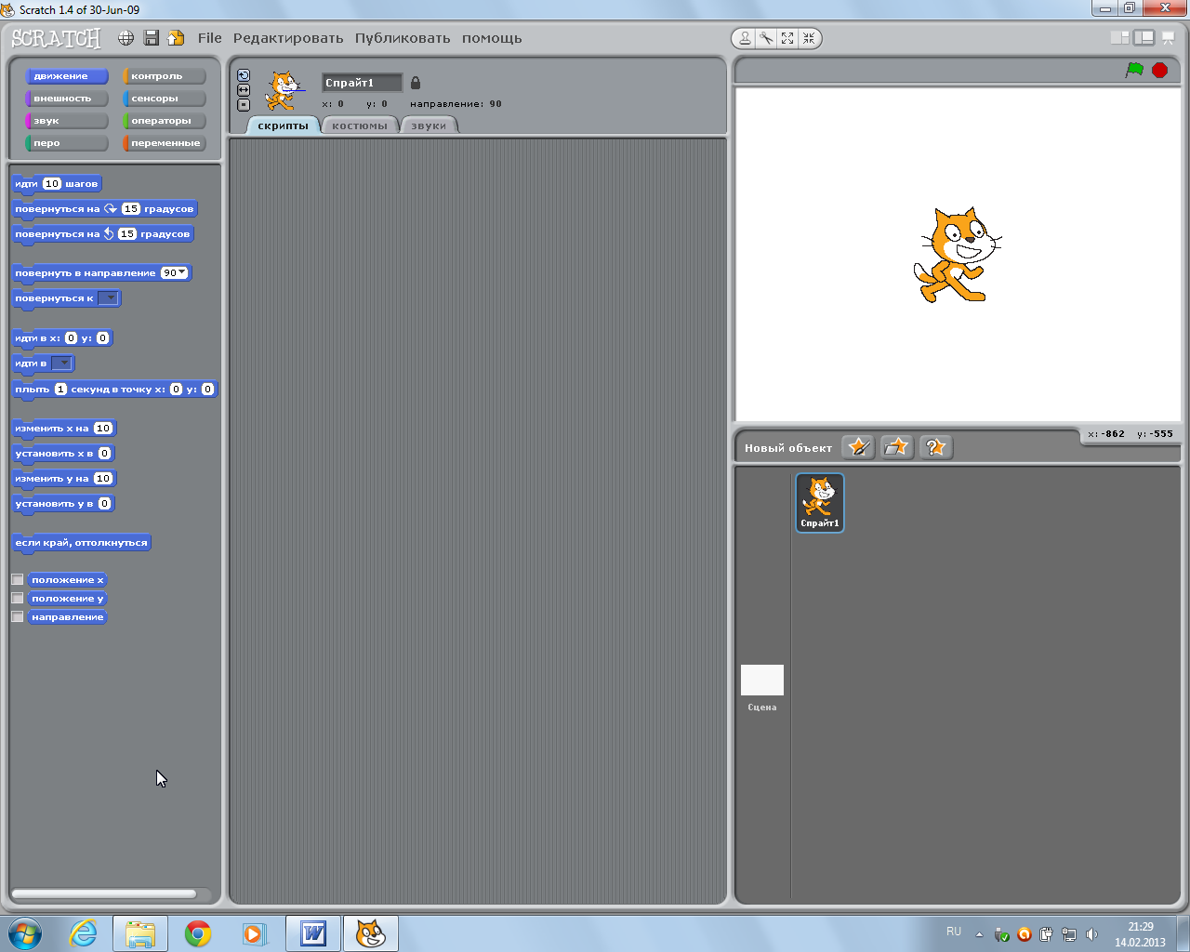Select the grow sprite tool
This screenshot has width=1190, height=952.
point(787,38)
